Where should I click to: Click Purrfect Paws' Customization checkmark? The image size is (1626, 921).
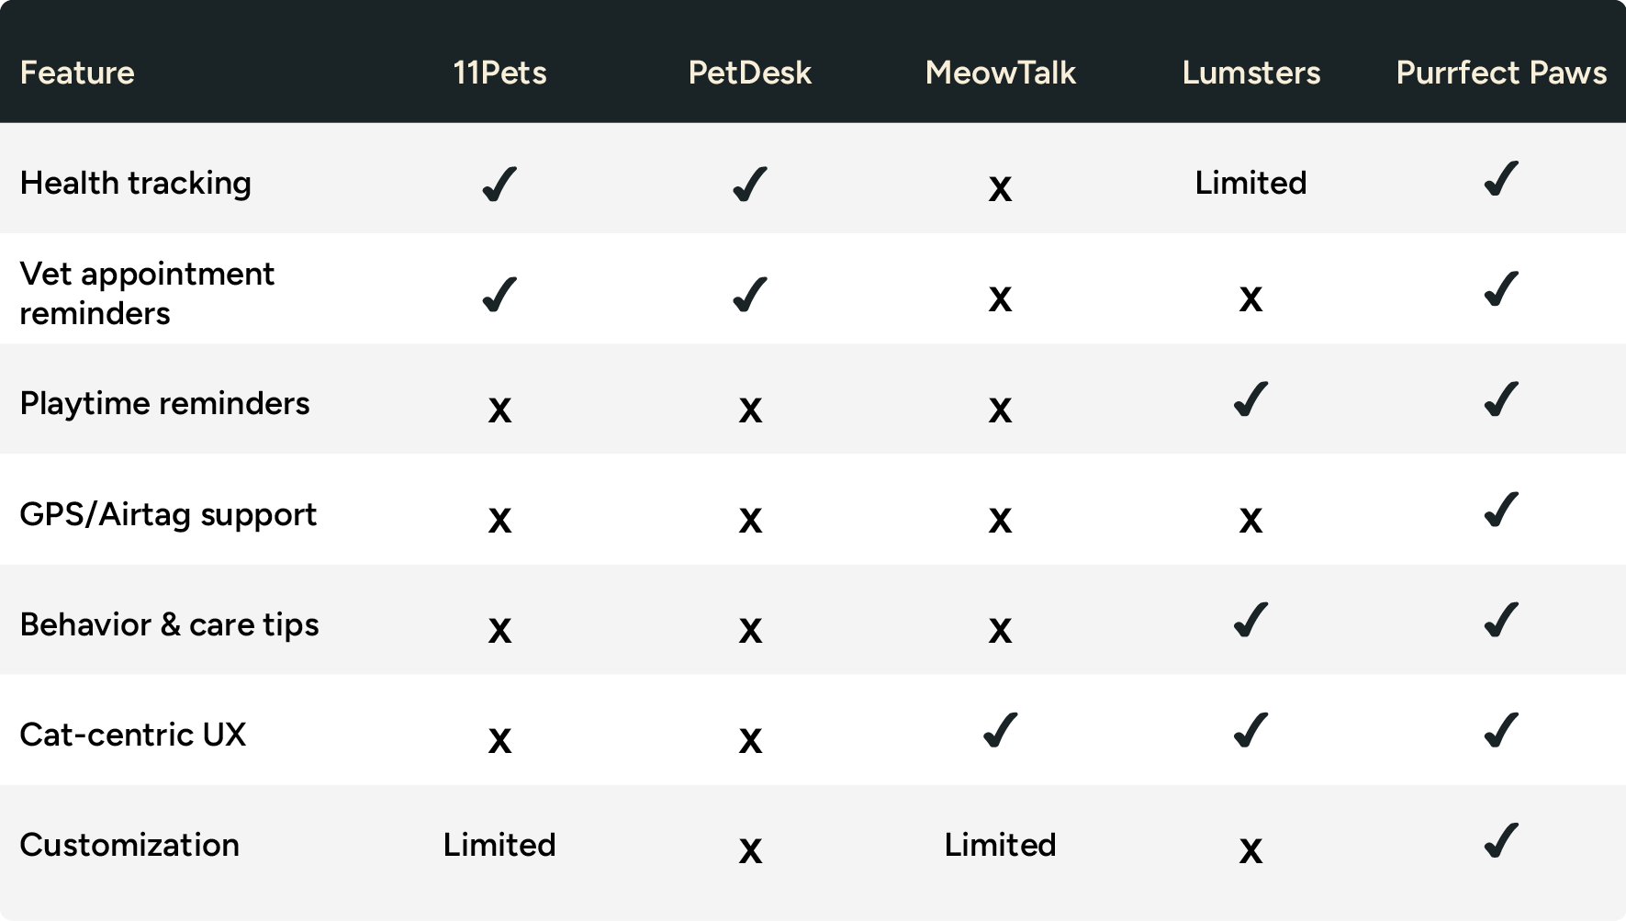pyautogui.click(x=1501, y=840)
